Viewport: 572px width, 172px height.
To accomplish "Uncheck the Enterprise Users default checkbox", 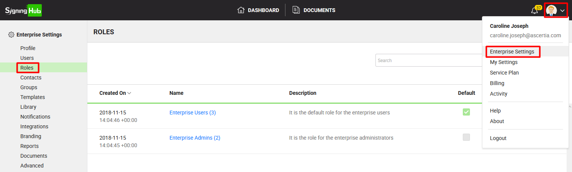I will [x=466, y=112].
